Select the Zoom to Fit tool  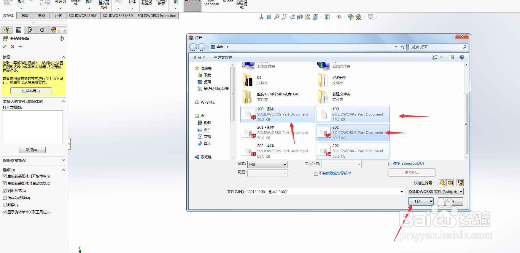277,17
